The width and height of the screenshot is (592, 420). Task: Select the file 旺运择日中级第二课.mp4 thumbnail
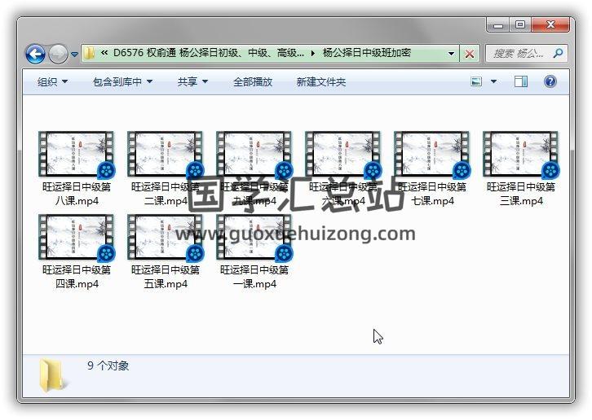[165, 154]
